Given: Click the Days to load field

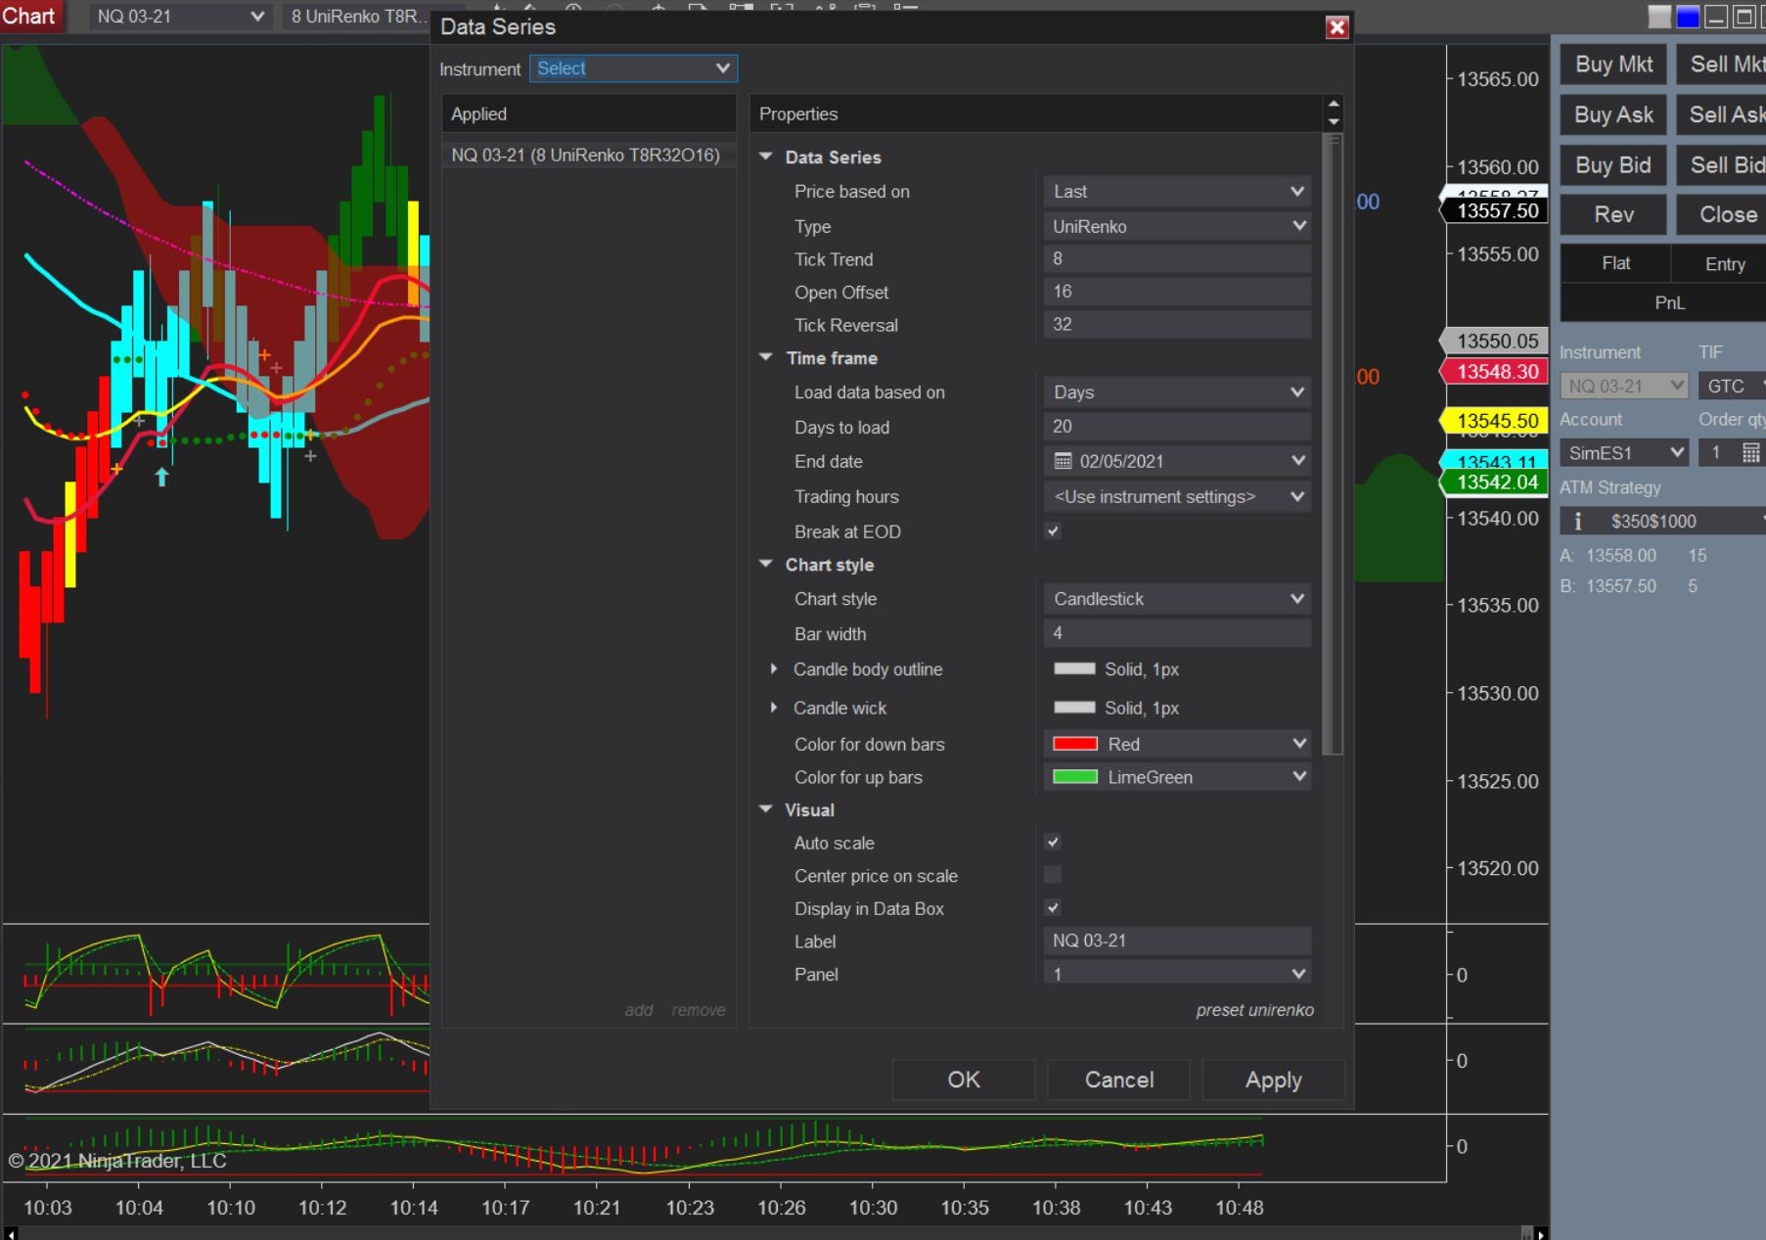Looking at the screenshot, I should click(1177, 427).
